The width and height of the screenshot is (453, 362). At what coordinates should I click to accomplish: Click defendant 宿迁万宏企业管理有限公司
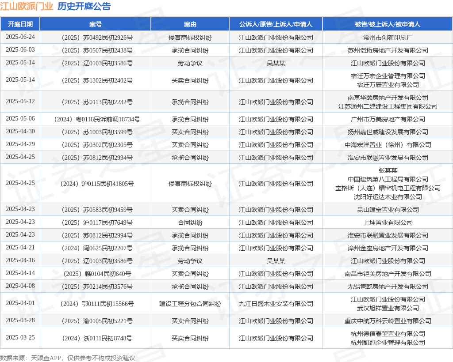[x=388, y=76]
